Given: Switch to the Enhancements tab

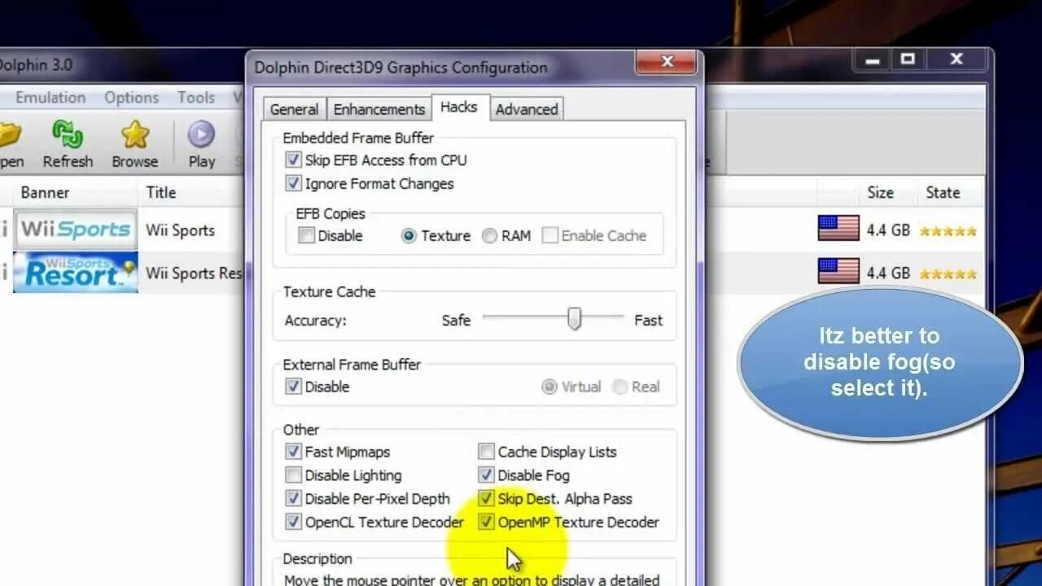Looking at the screenshot, I should pyautogui.click(x=379, y=109).
